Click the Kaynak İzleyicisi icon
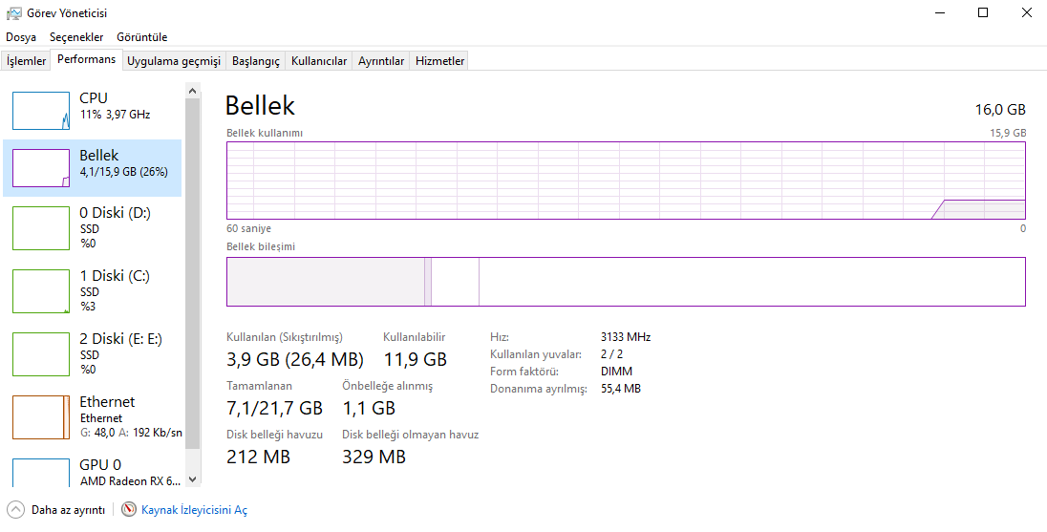 tap(129, 510)
